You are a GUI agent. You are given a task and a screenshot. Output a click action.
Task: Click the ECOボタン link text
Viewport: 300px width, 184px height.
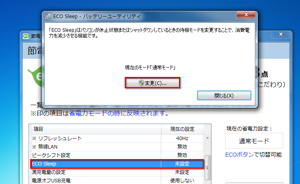point(239,155)
